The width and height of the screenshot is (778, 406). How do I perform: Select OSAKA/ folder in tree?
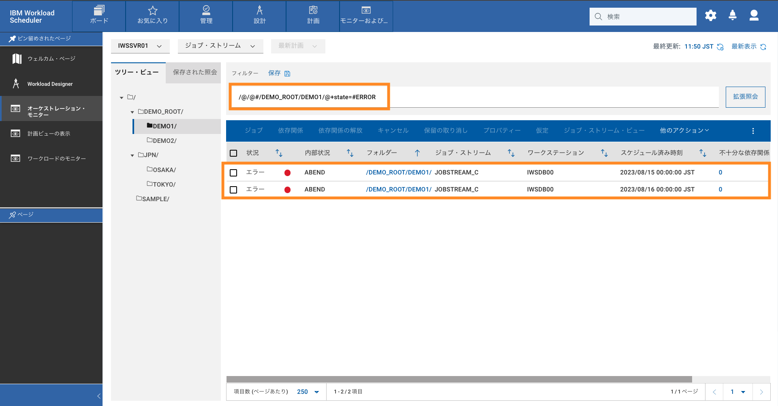tap(161, 170)
